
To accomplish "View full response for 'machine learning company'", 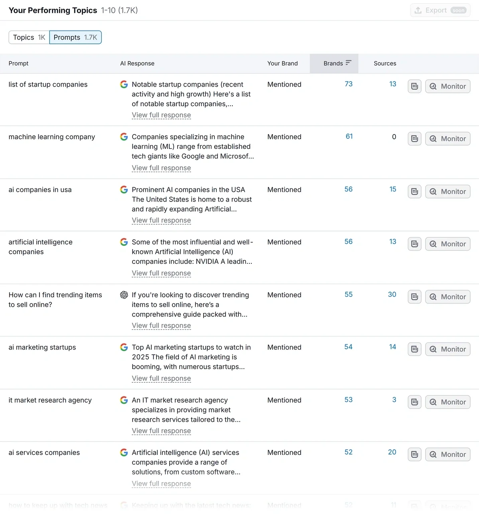I will 161,168.
